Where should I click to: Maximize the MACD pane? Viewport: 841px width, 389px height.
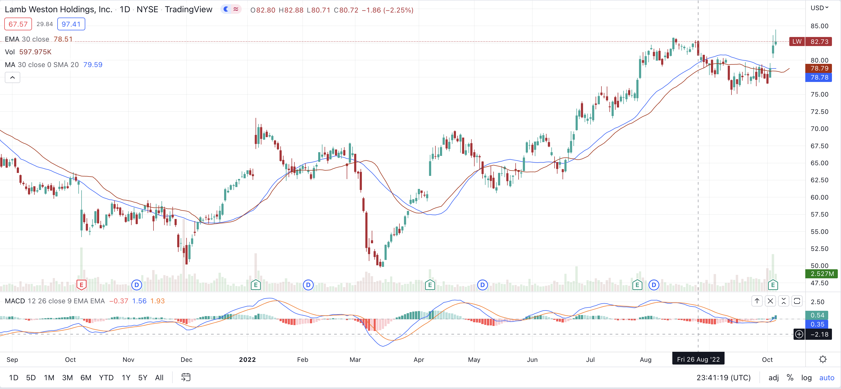point(797,301)
